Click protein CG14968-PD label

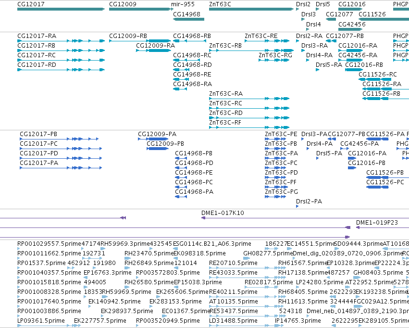pyautogui.click(x=194, y=163)
